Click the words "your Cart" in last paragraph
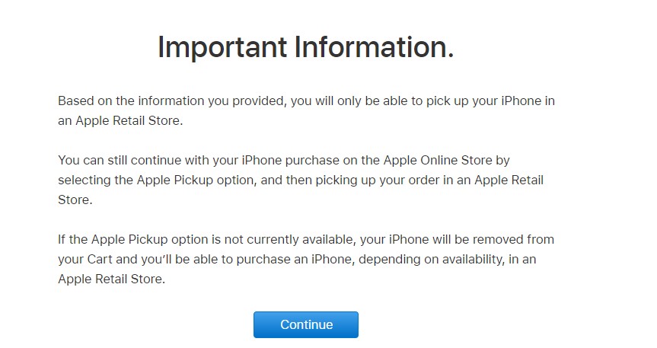 [85, 260]
